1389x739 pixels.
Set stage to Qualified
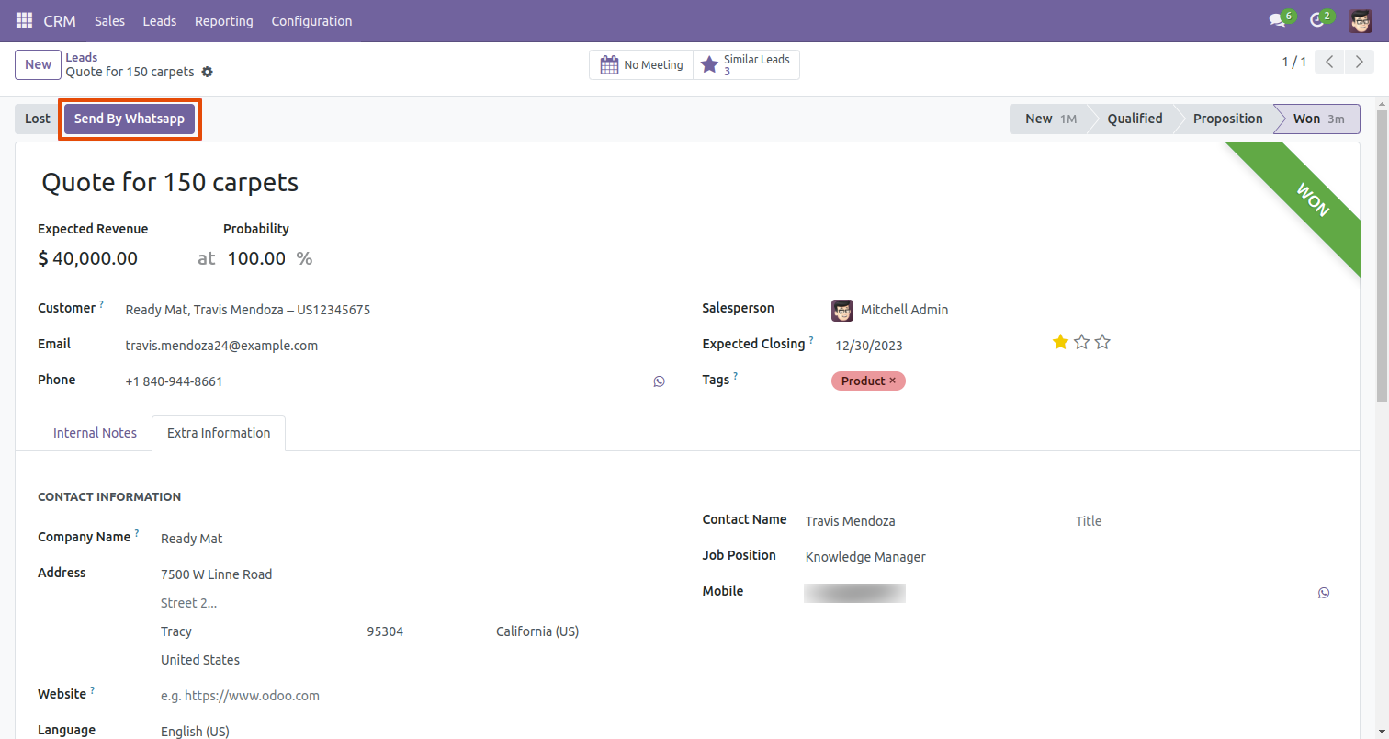point(1135,119)
